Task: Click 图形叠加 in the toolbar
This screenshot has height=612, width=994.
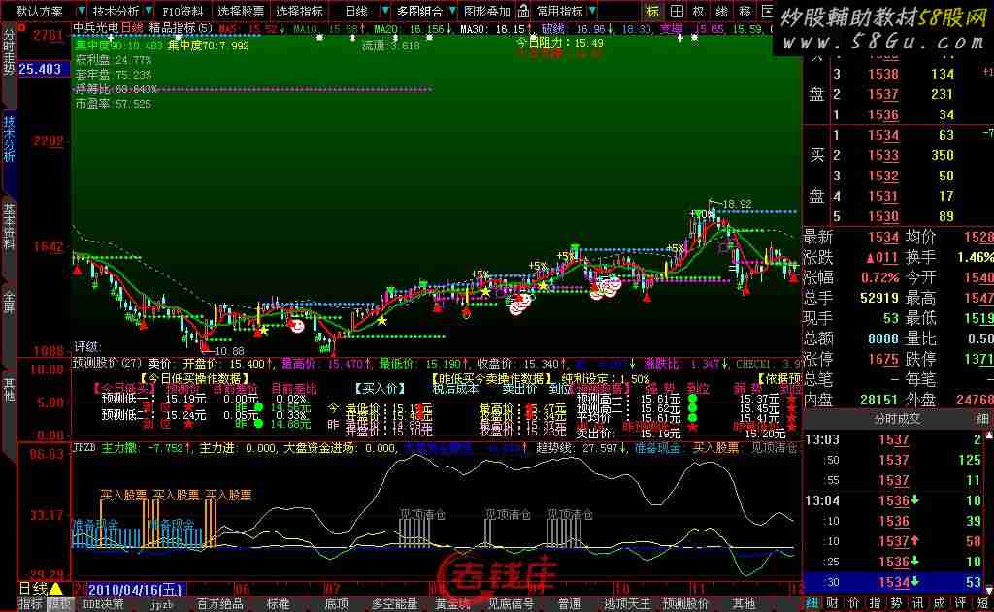Action: (x=487, y=12)
